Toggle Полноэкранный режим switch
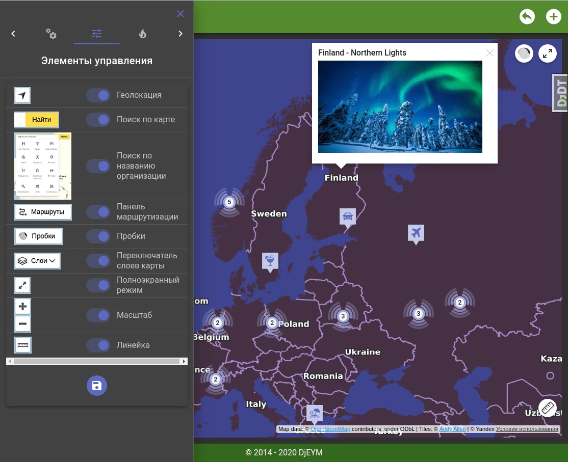This screenshot has height=462, width=568. [x=98, y=285]
